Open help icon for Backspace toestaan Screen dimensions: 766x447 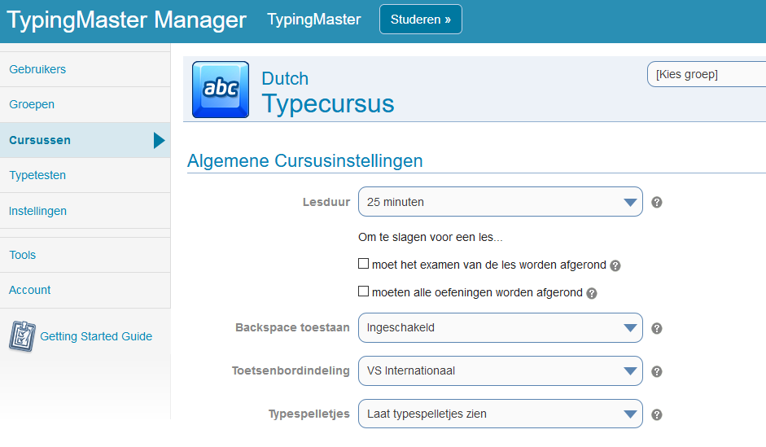pyautogui.click(x=657, y=328)
